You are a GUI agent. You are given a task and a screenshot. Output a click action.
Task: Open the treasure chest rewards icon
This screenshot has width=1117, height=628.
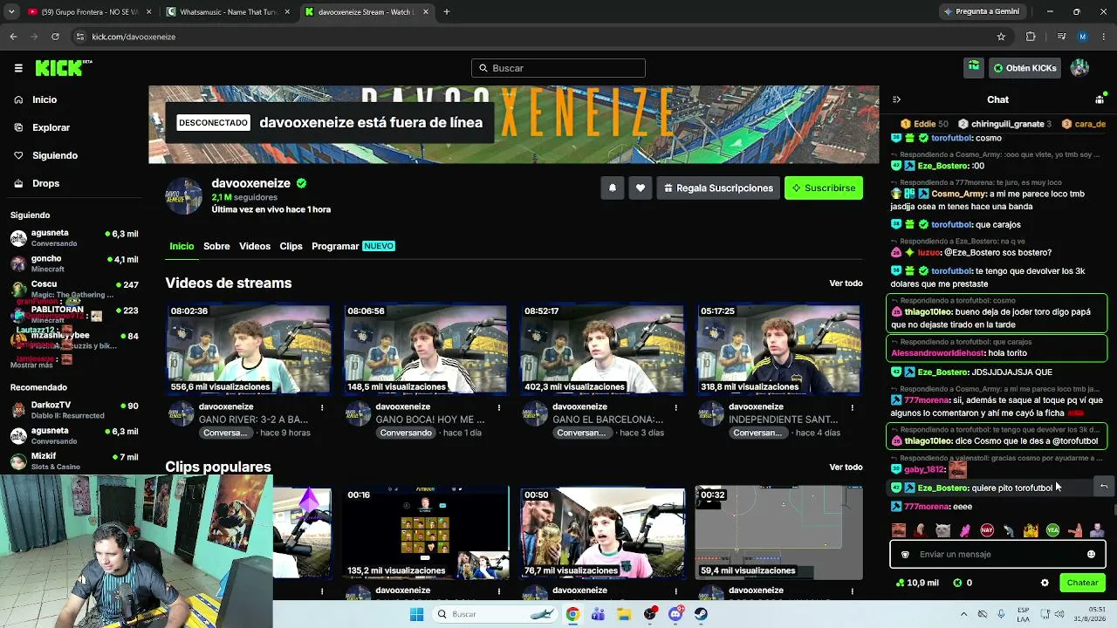(x=973, y=67)
